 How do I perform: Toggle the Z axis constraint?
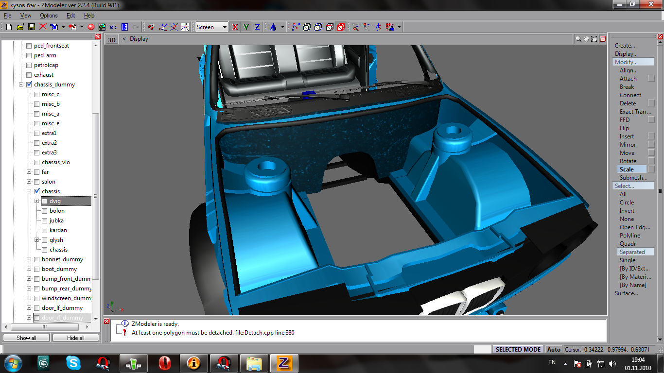pos(257,27)
